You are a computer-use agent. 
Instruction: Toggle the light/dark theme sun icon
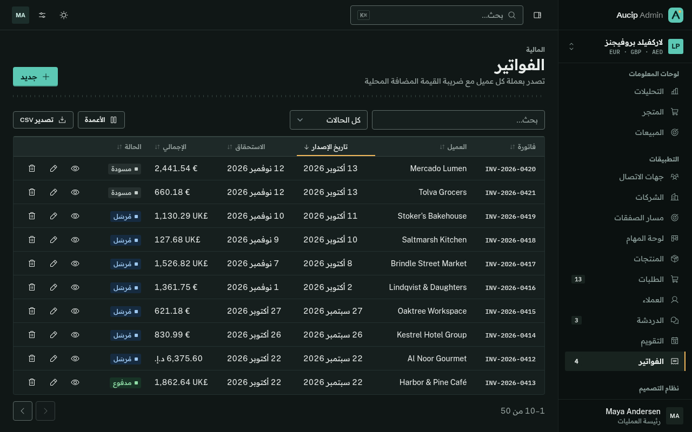click(64, 15)
